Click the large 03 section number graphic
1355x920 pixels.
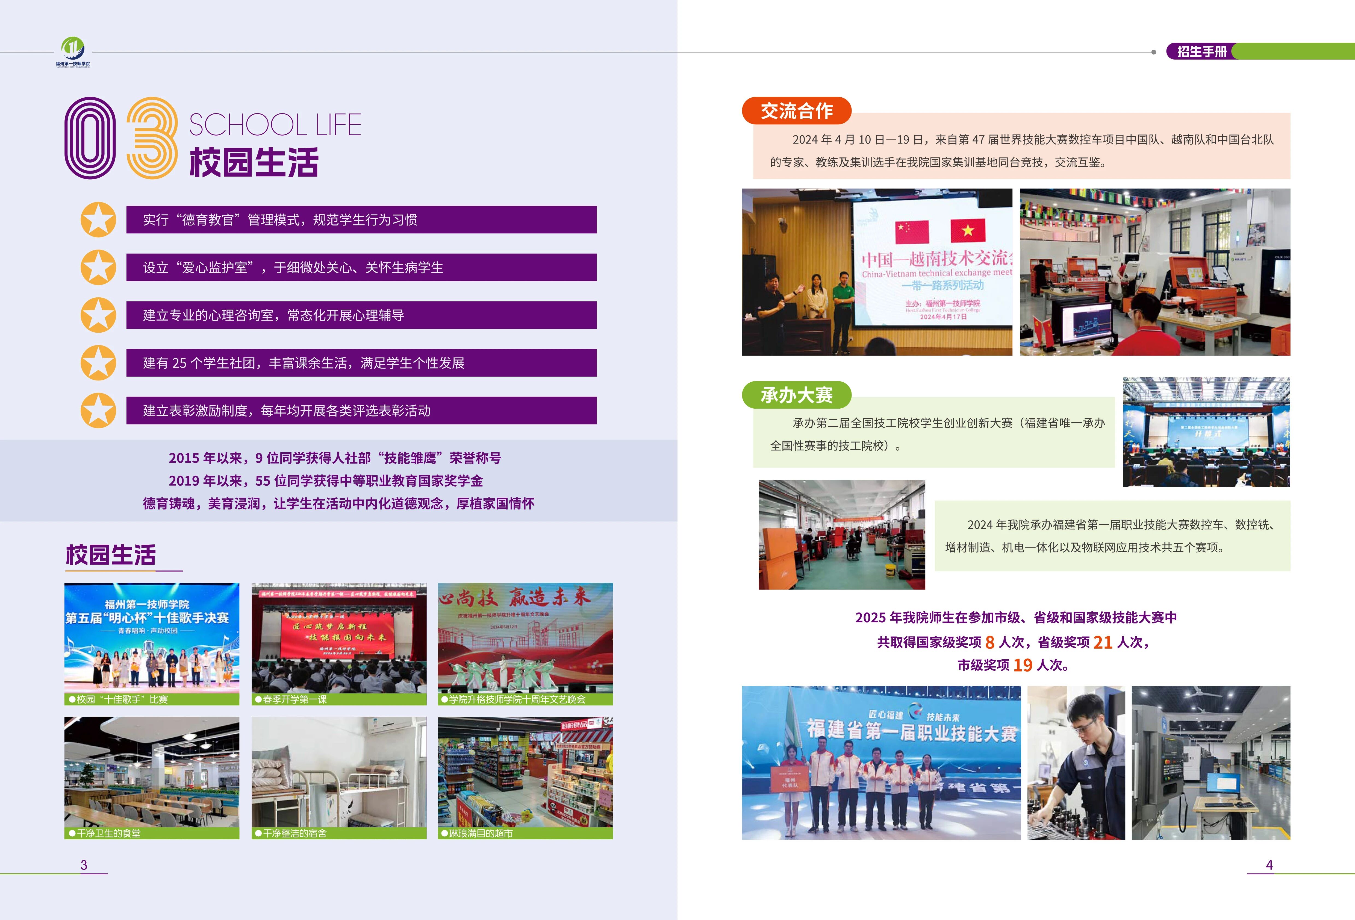[x=121, y=138]
